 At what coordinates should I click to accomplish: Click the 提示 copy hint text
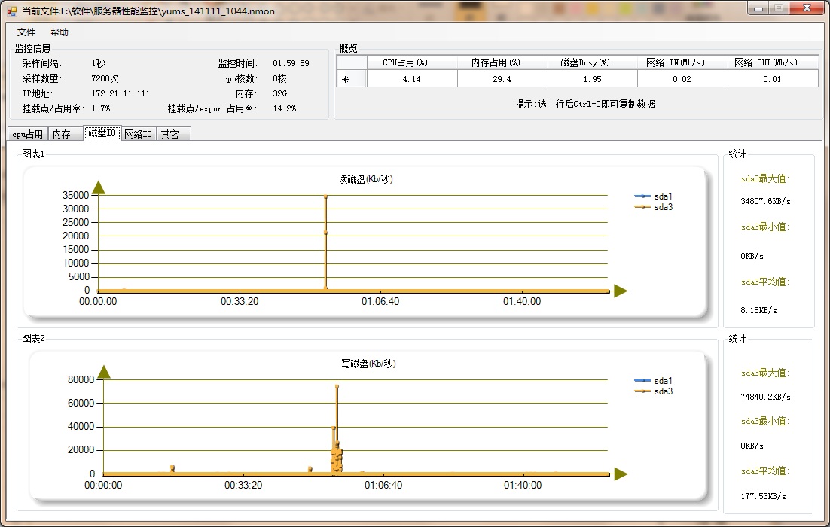585,104
